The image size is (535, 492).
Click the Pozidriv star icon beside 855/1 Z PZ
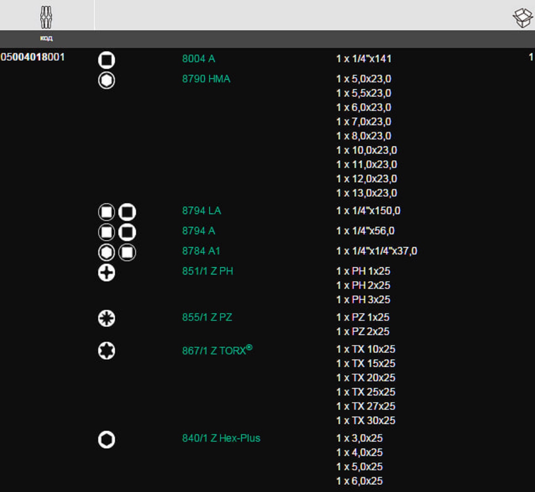coord(107,318)
